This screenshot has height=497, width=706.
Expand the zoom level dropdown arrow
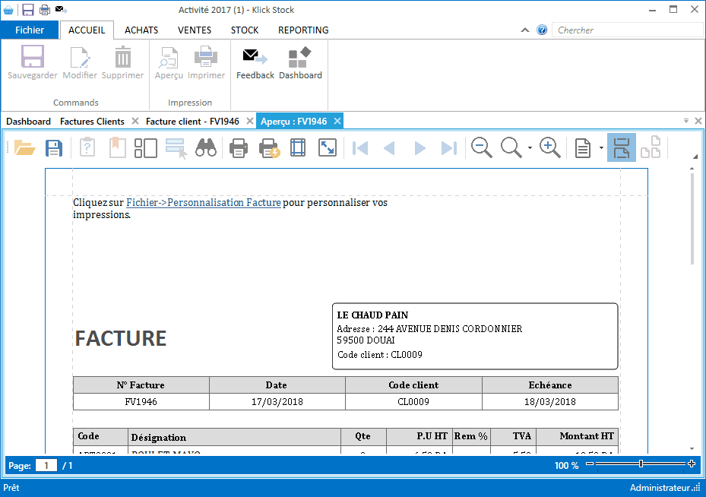(530, 148)
